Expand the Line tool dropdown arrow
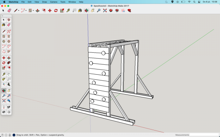Image resolution: width=220 pixels, height=137 pixels. [x=19, y=11]
